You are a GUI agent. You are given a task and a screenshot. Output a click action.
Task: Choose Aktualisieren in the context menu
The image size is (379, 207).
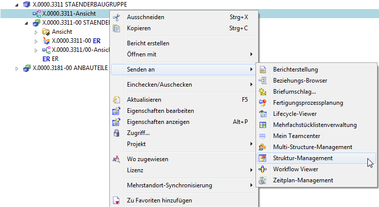coord(144,100)
